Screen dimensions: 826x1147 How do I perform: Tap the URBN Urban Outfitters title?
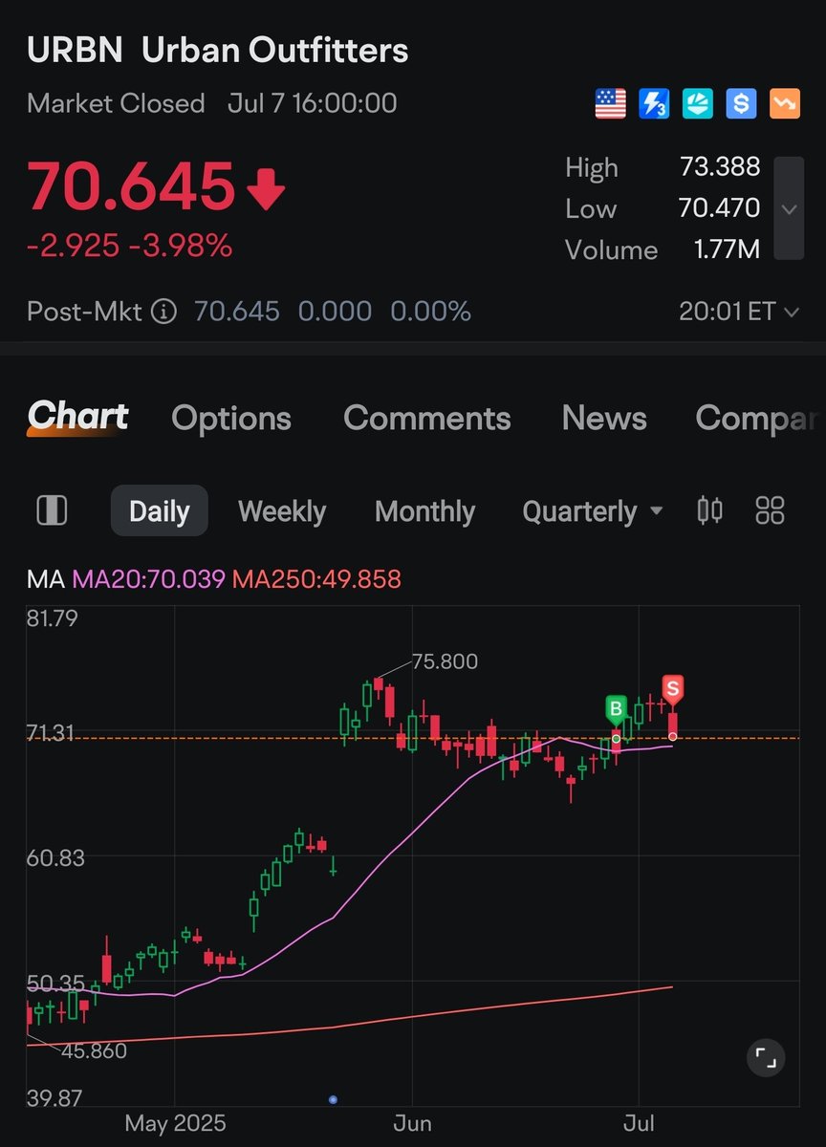(x=218, y=50)
